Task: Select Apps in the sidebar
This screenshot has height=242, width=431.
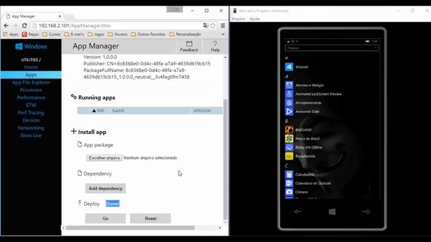Action: [x=31, y=75]
